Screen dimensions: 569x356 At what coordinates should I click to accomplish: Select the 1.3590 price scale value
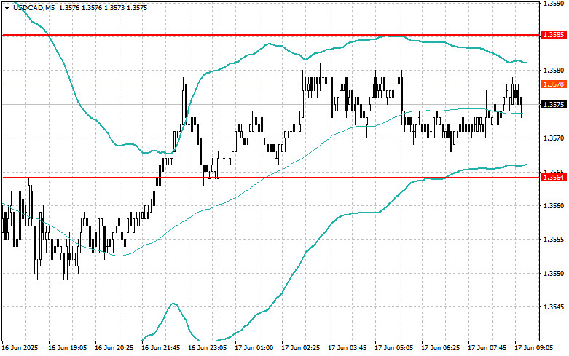(x=554, y=3)
